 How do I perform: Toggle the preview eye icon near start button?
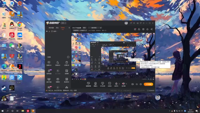(x=136, y=84)
